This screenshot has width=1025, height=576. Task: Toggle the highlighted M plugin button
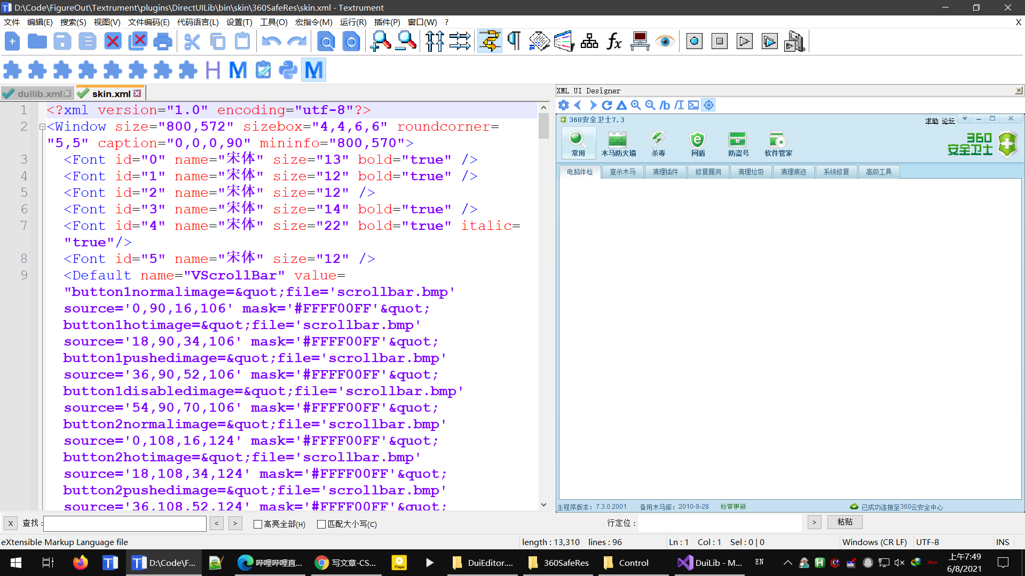[x=314, y=70]
